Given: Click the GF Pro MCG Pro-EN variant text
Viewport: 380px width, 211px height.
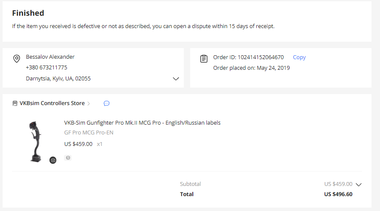Looking at the screenshot, I should click(x=89, y=133).
